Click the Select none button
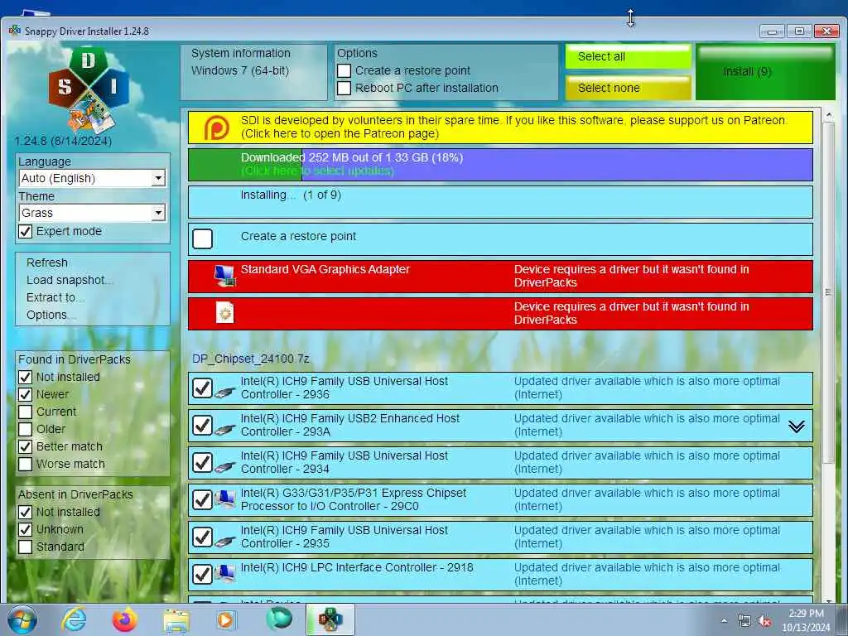The image size is (848, 636). [x=629, y=88]
